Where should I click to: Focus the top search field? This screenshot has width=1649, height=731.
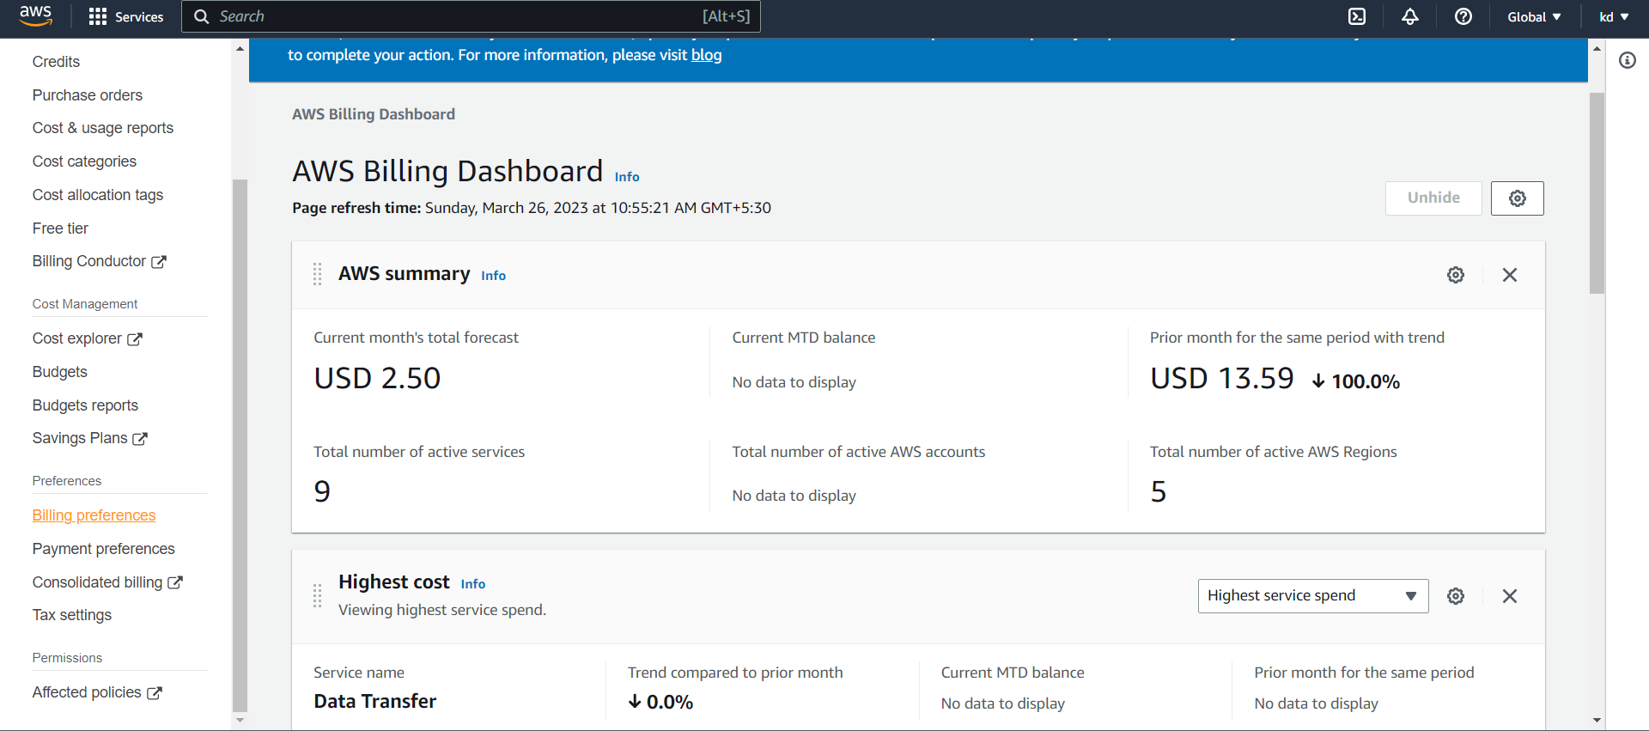[x=471, y=16]
